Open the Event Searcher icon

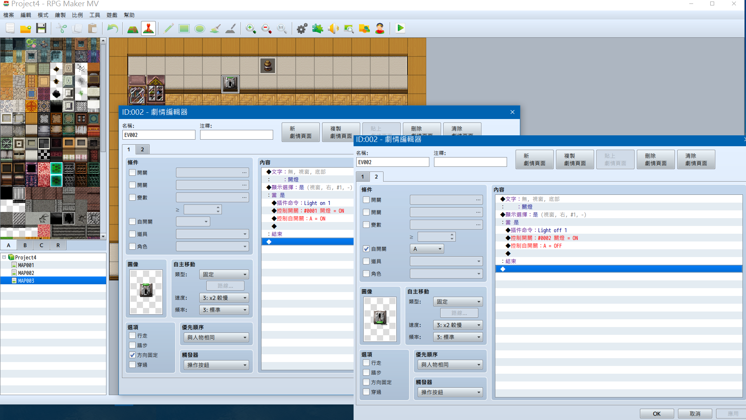point(349,28)
